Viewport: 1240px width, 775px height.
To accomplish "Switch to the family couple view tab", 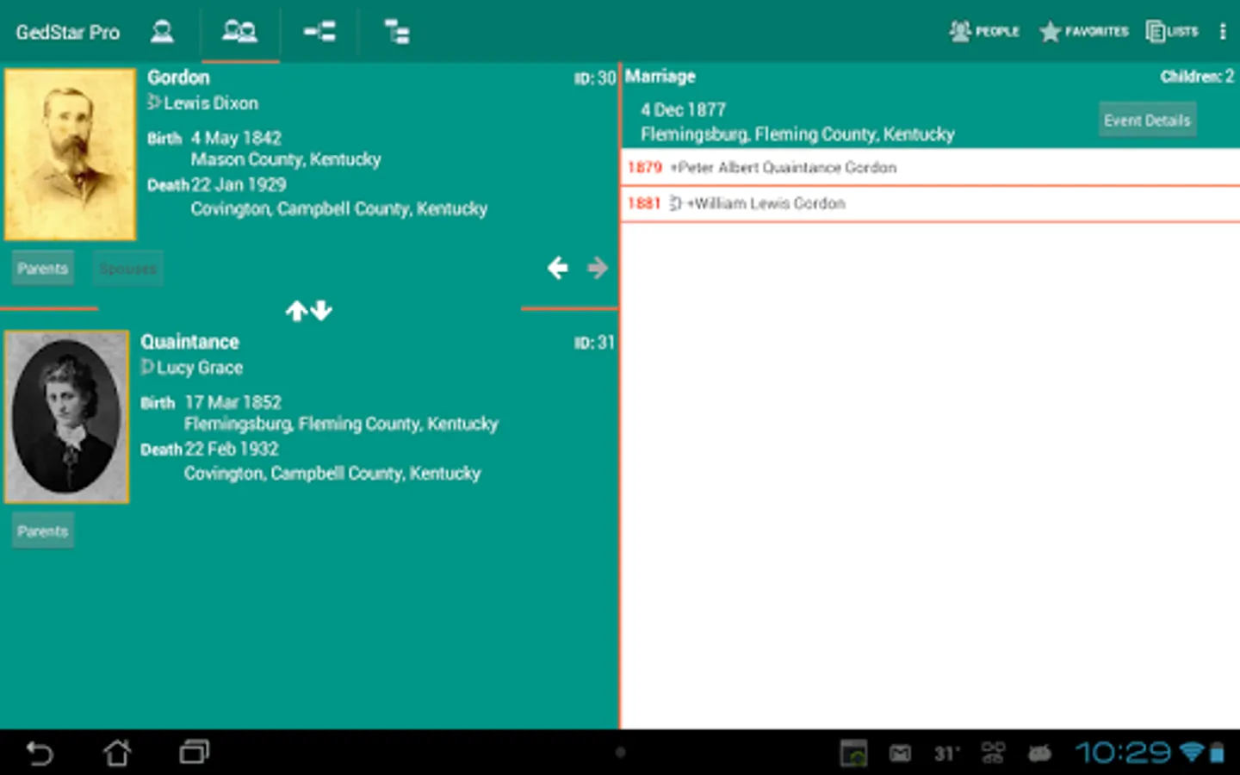I will 239,32.
